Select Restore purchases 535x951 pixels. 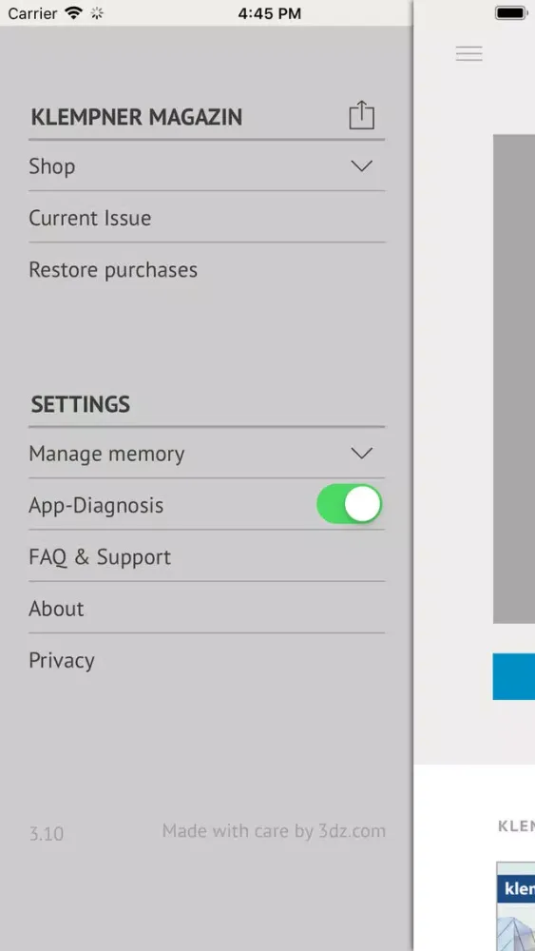[206, 269]
